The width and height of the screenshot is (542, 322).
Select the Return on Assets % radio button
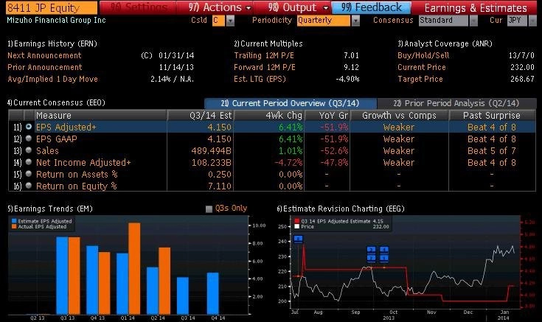pos(29,174)
